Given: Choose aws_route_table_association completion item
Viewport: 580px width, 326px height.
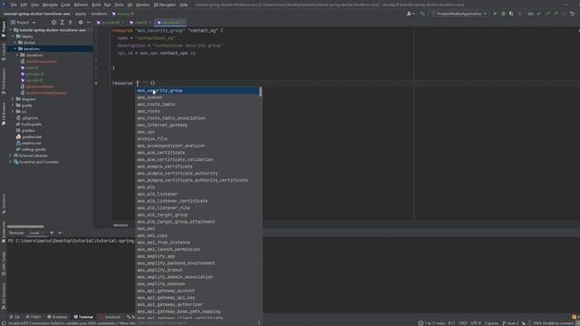Looking at the screenshot, I should pyautogui.click(x=198, y=119).
